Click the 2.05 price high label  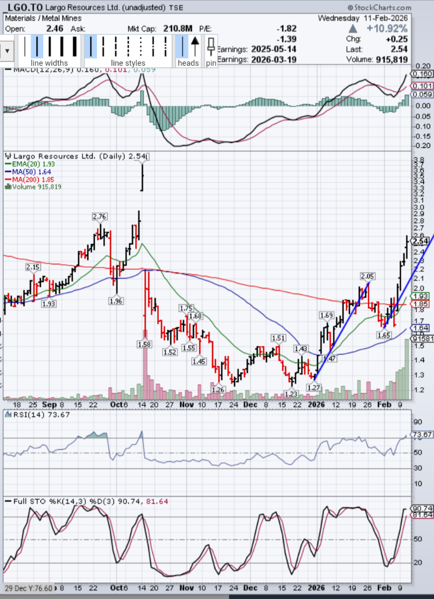368,276
